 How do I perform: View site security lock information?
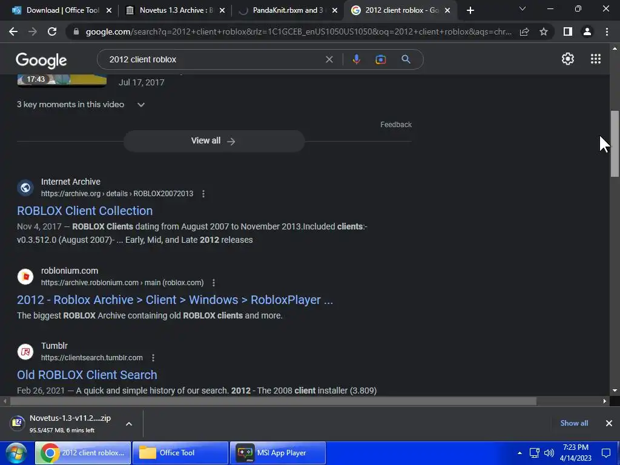pyautogui.click(x=76, y=31)
